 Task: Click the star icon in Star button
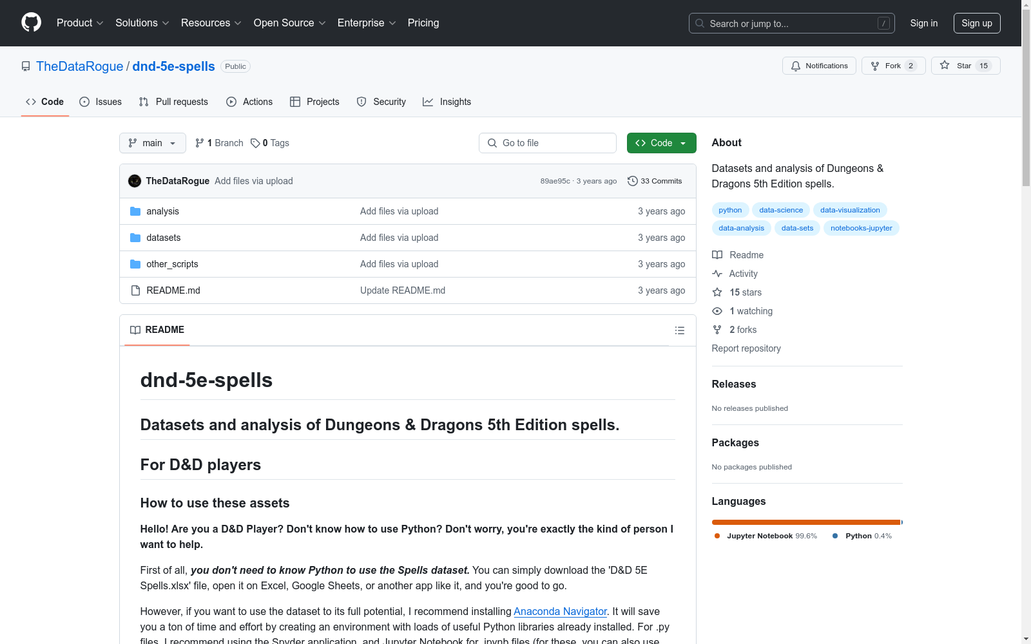tap(945, 65)
